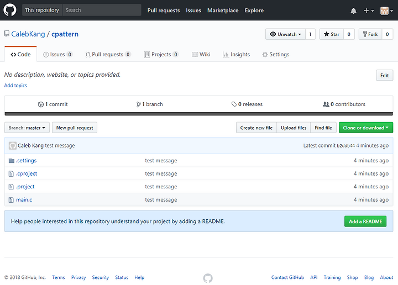Click the .project file icon
The image size is (398, 285).
point(11,187)
